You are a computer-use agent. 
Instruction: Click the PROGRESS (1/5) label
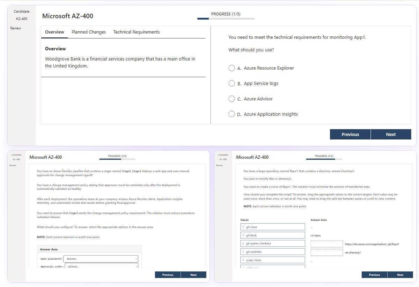[x=226, y=14]
